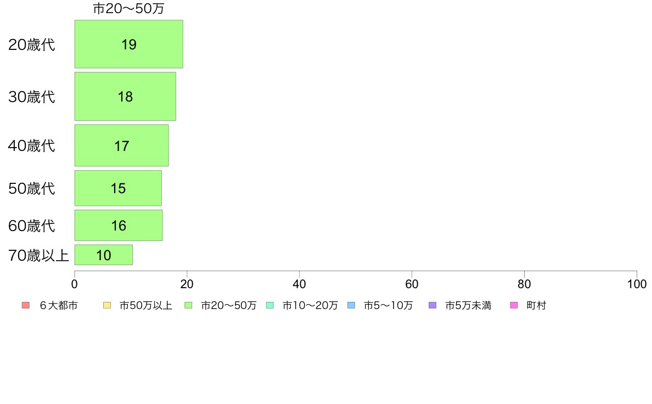Select the 30歳代 bar showing 18
This screenshot has width=652, height=404.
(x=125, y=97)
